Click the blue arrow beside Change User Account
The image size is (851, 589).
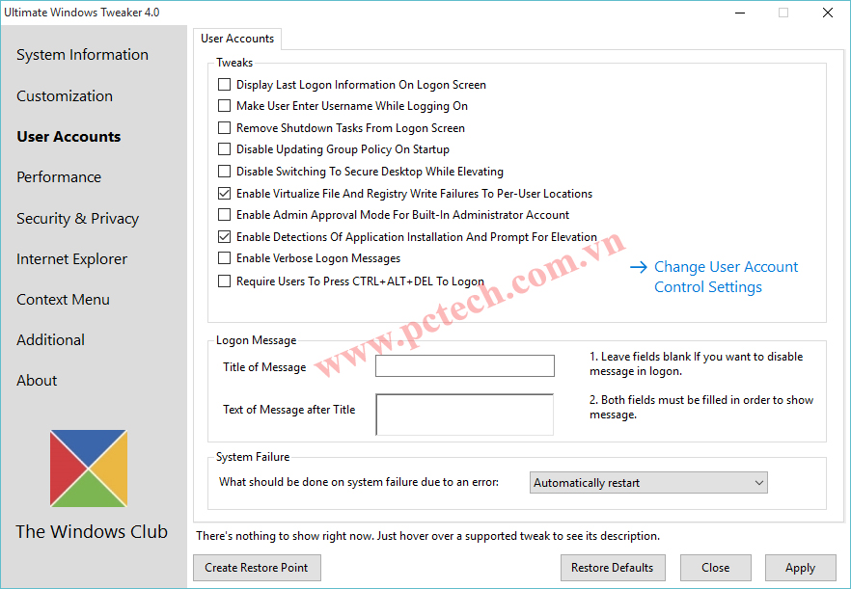638,267
